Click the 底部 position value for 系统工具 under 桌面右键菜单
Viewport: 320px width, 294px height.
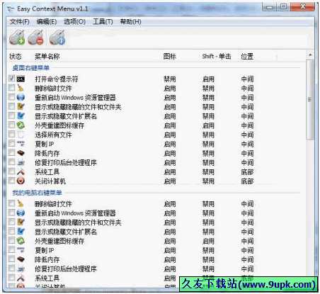tap(247, 172)
